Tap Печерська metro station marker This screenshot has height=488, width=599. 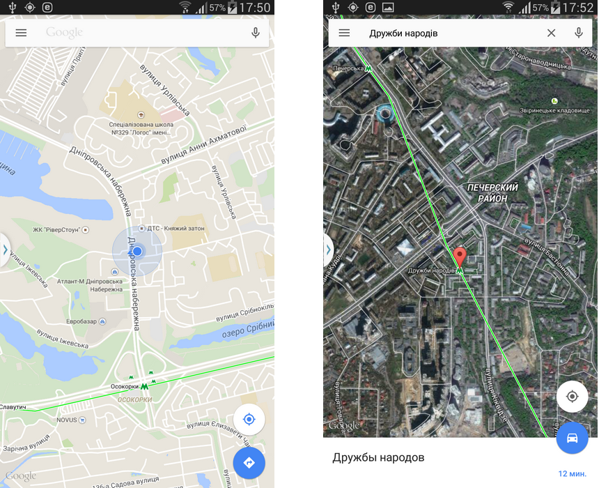[368, 68]
